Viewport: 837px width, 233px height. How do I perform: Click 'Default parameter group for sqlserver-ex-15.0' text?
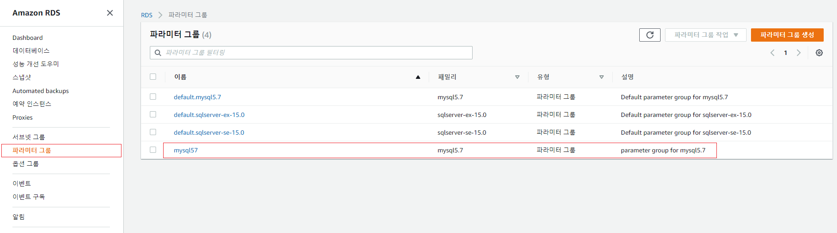click(686, 115)
